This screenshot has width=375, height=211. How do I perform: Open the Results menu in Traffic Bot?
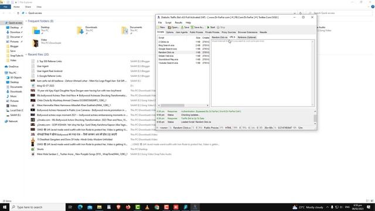click(x=179, y=22)
